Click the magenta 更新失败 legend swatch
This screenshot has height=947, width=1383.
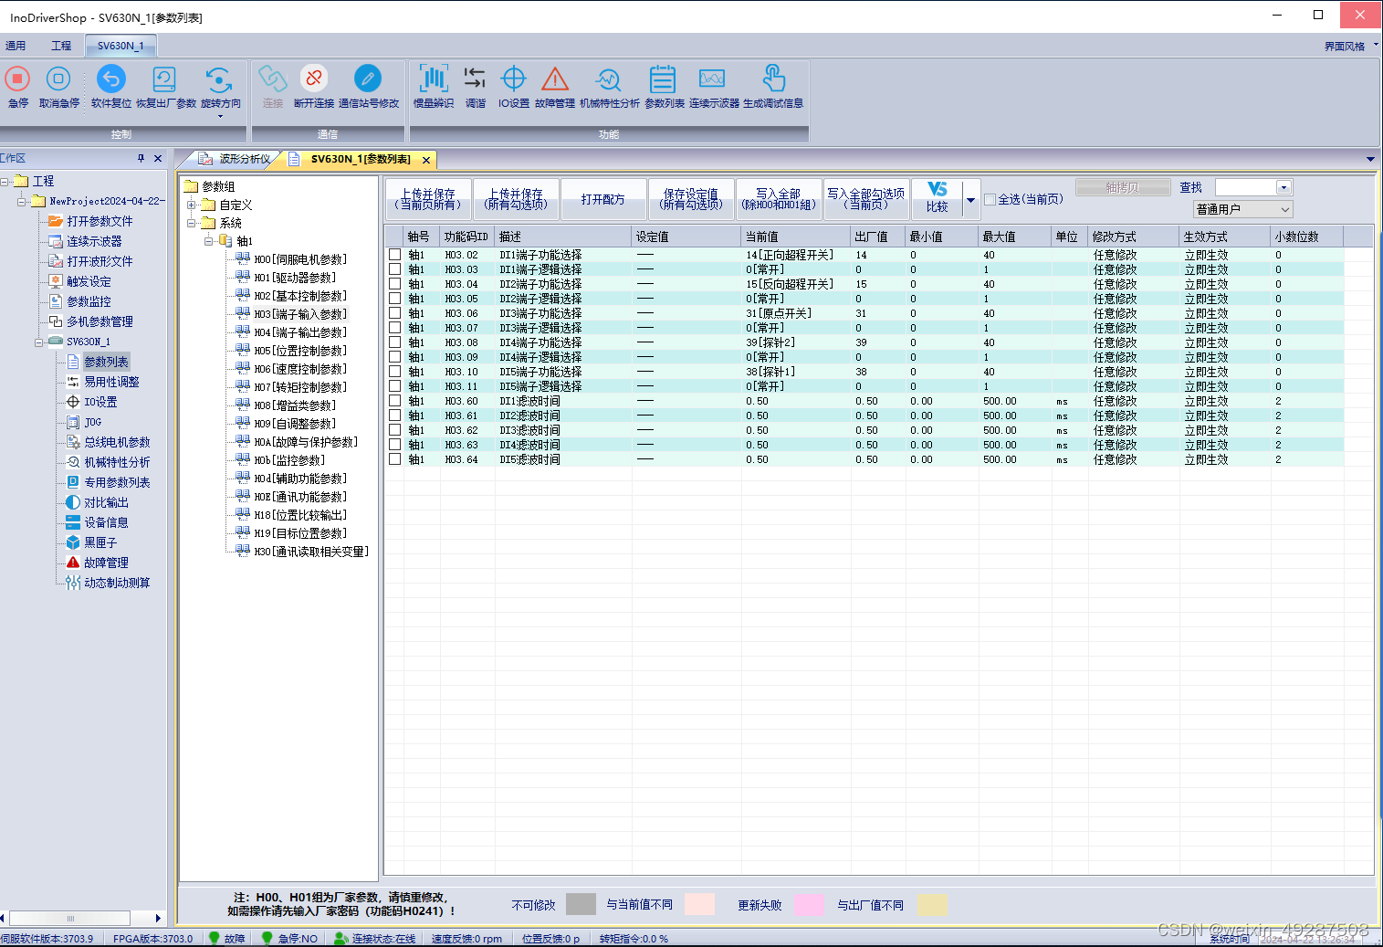(x=809, y=904)
